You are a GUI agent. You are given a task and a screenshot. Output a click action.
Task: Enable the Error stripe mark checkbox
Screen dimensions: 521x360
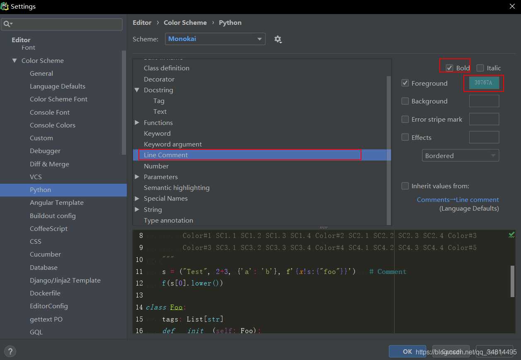[x=405, y=119]
